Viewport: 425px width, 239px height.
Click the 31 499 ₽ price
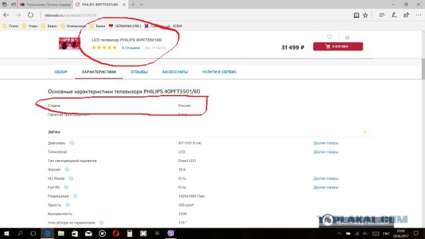293,47
